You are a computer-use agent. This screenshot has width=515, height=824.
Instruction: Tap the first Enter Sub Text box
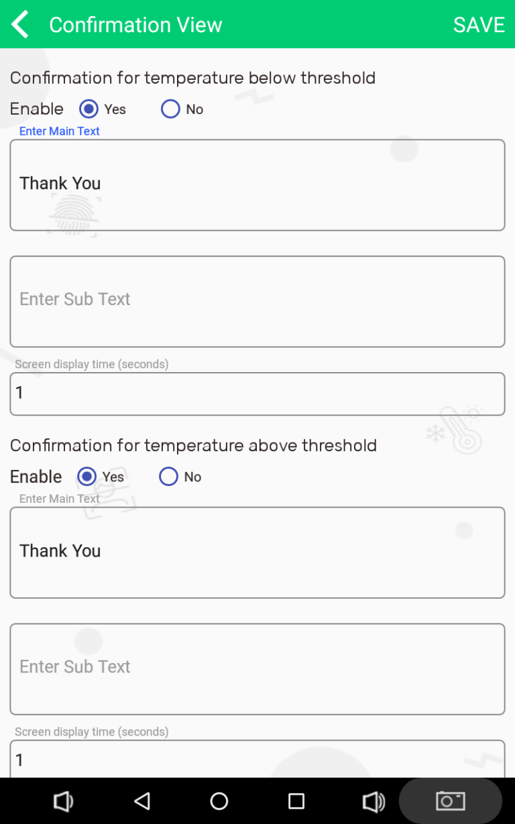257,300
